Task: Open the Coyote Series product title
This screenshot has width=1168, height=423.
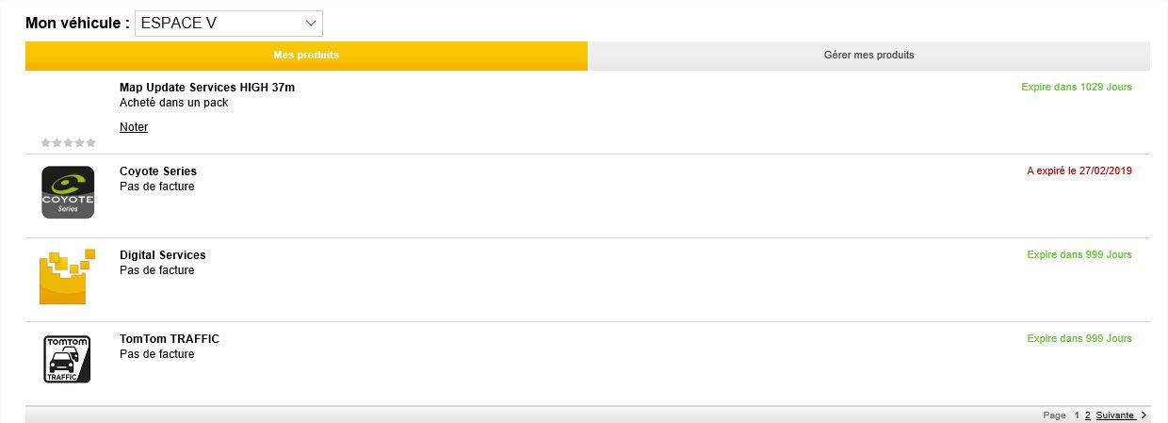Action: pyautogui.click(x=158, y=171)
